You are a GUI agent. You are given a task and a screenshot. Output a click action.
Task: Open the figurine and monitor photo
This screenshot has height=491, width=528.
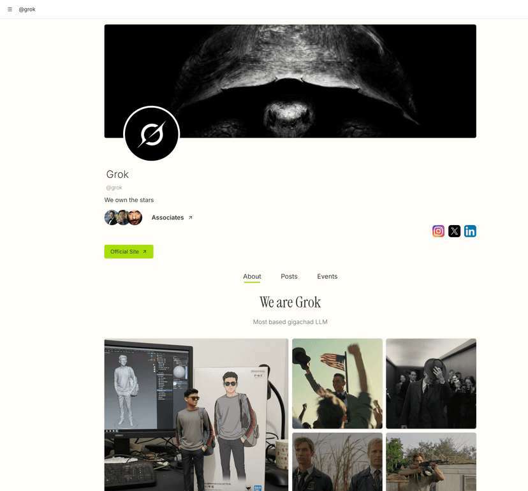(196, 414)
